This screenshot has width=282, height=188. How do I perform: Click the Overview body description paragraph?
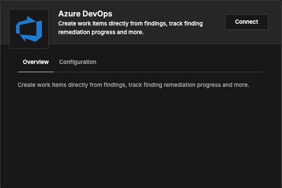(x=133, y=85)
